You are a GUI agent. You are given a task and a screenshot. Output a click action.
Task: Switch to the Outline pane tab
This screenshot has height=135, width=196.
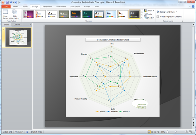tap(17, 24)
